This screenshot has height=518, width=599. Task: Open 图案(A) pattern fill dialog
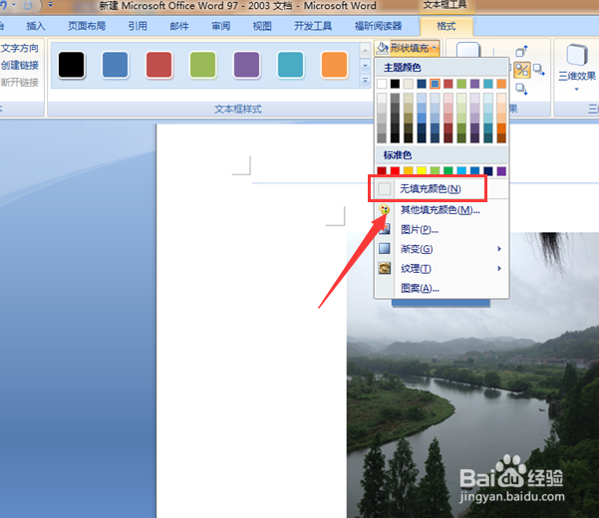point(442,288)
